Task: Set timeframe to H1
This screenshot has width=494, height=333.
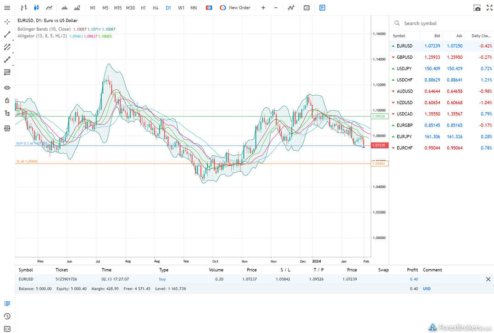Action: pyautogui.click(x=143, y=8)
